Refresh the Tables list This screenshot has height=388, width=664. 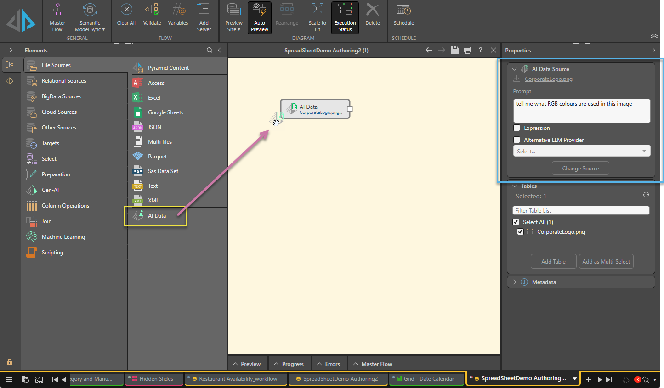[x=646, y=195]
